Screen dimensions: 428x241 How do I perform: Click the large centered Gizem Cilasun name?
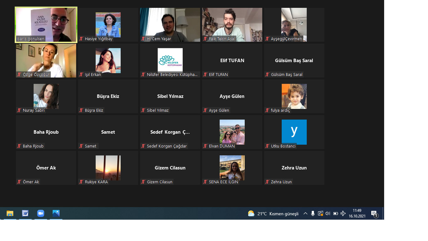pyautogui.click(x=170, y=168)
